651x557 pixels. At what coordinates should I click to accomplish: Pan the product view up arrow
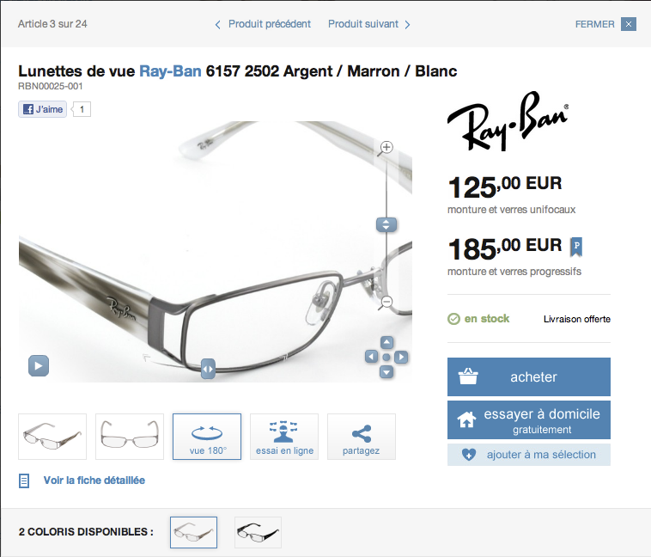(x=386, y=342)
